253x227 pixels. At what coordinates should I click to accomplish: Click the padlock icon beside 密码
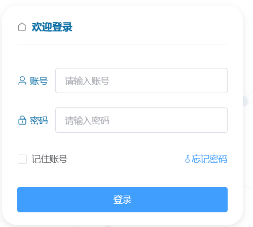(x=22, y=120)
